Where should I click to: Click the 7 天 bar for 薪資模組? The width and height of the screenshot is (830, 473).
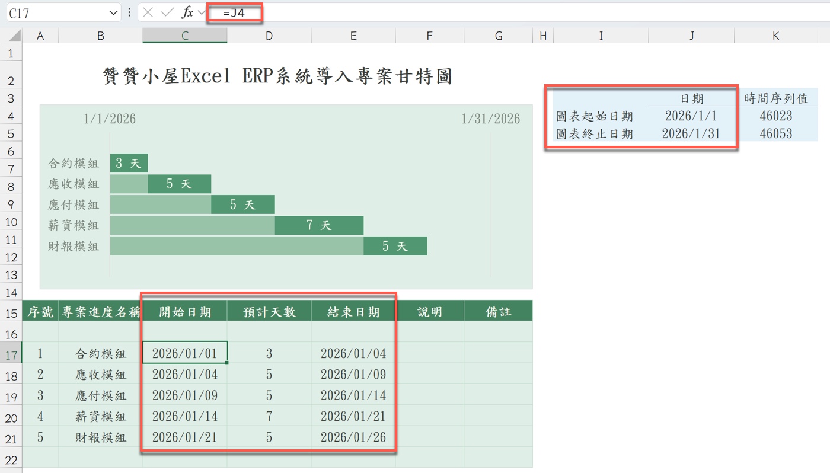click(x=319, y=225)
